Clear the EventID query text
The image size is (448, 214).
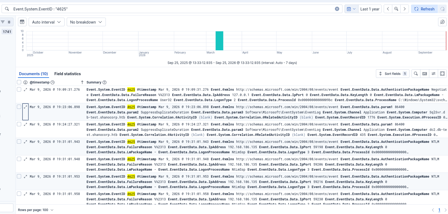click(x=337, y=9)
